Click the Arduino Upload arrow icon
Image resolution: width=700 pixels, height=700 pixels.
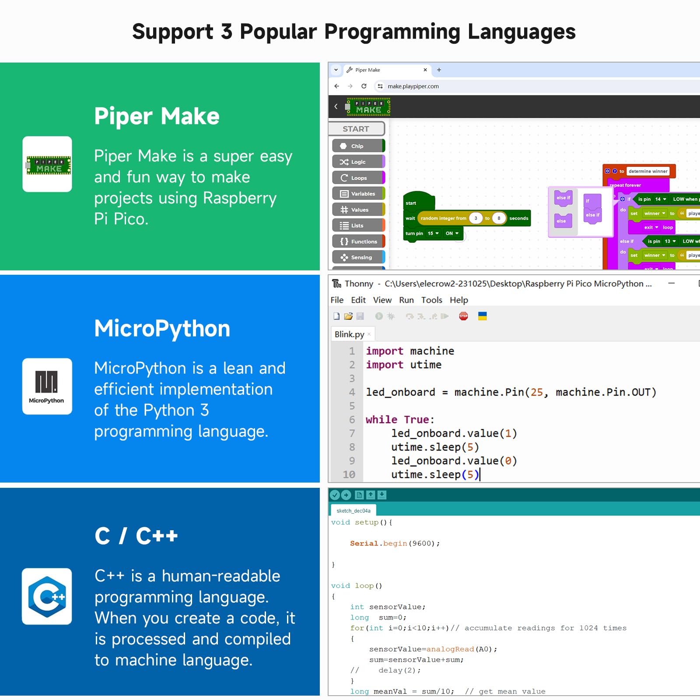pyautogui.click(x=346, y=495)
